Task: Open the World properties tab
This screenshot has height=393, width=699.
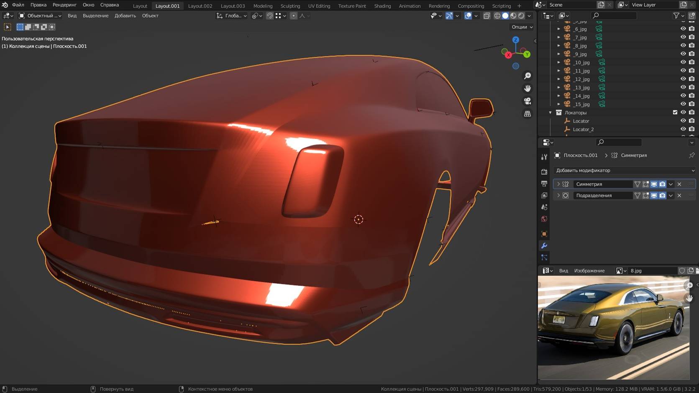Action: (544, 219)
